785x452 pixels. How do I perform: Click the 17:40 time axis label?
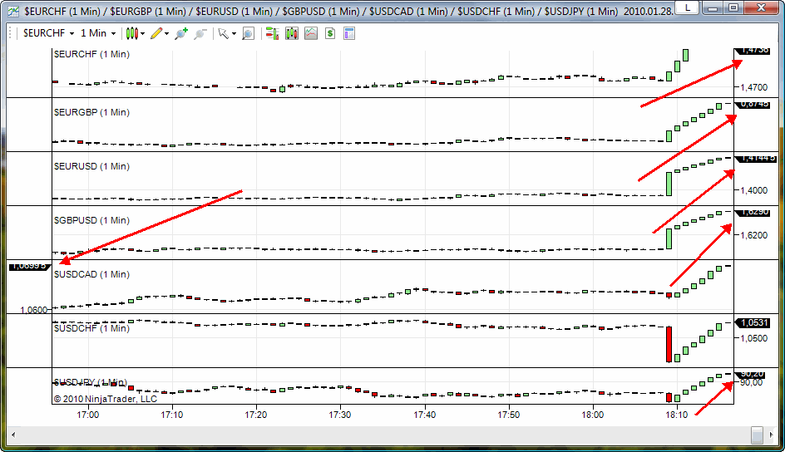pyautogui.click(x=425, y=415)
